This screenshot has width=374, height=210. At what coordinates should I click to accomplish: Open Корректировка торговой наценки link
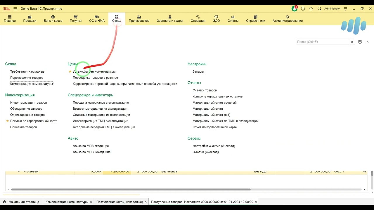click(125, 84)
